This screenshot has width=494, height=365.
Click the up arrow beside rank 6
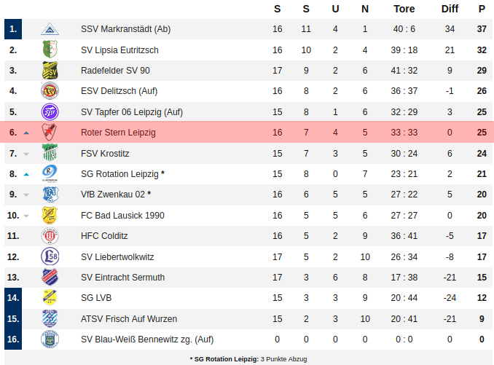26,133
